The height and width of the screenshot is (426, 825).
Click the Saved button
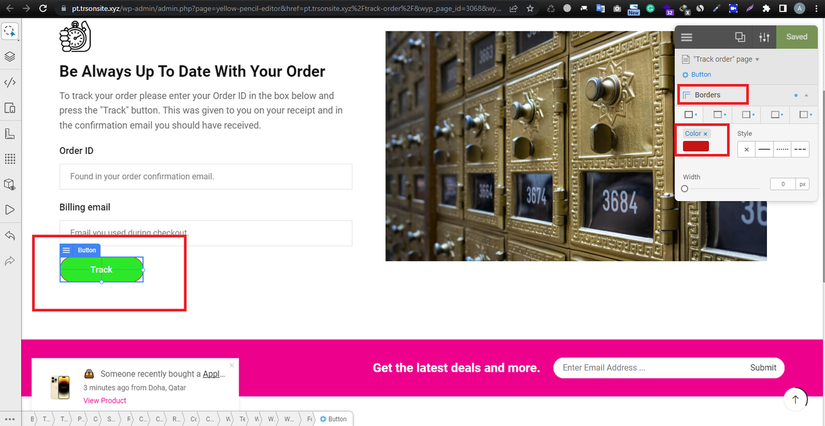click(797, 37)
